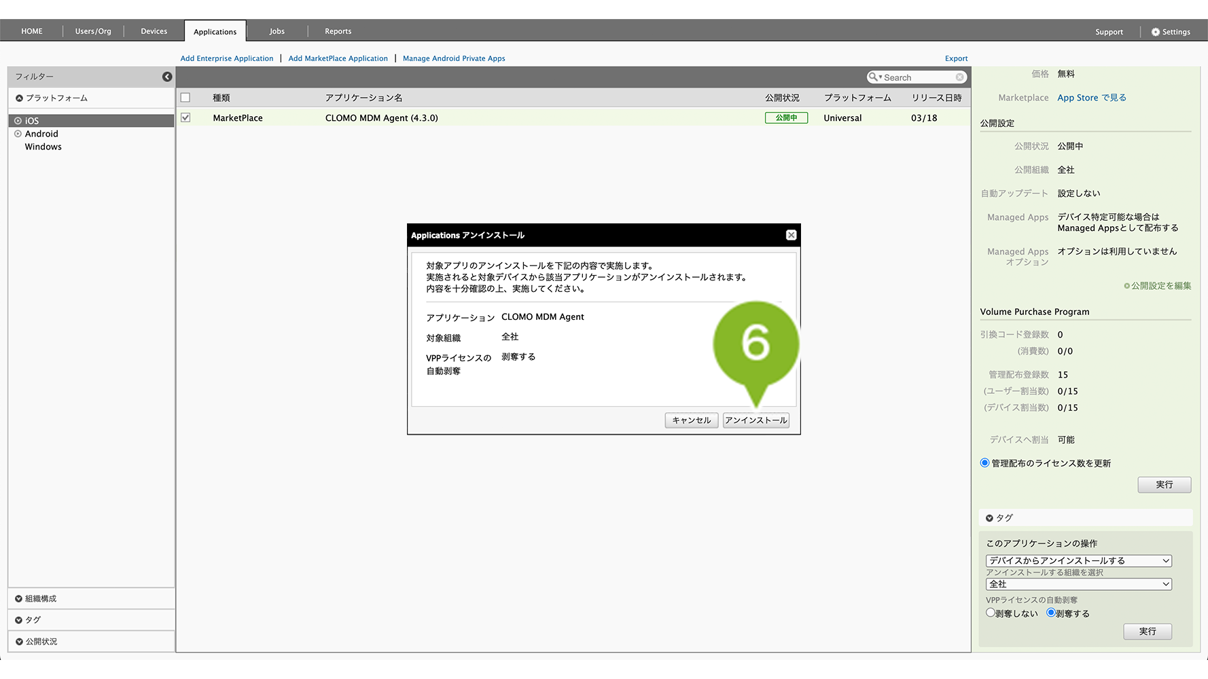
Task: Choose 剥奪する radio option
Action: pyautogui.click(x=1051, y=612)
